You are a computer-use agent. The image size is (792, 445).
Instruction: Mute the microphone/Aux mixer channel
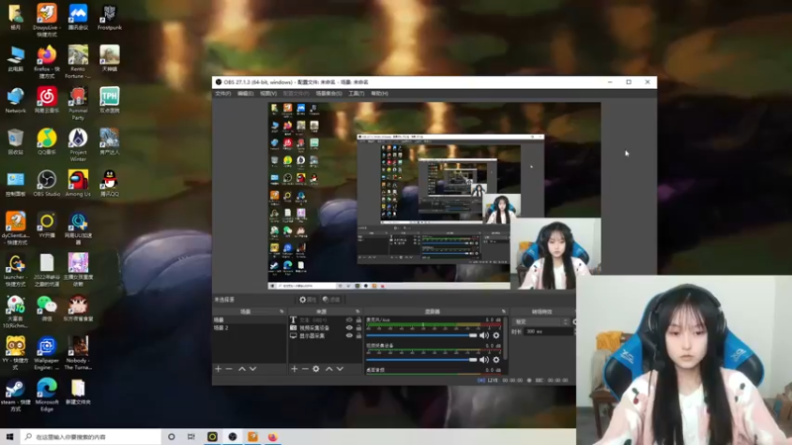pyautogui.click(x=484, y=335)
